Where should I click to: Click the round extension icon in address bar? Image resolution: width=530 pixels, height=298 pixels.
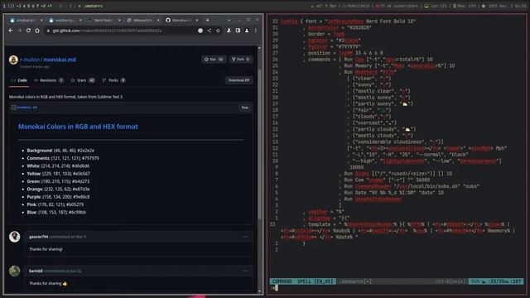point(200,31)
